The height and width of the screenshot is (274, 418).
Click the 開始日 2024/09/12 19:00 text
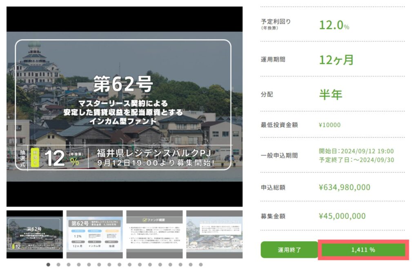point(356,151)
